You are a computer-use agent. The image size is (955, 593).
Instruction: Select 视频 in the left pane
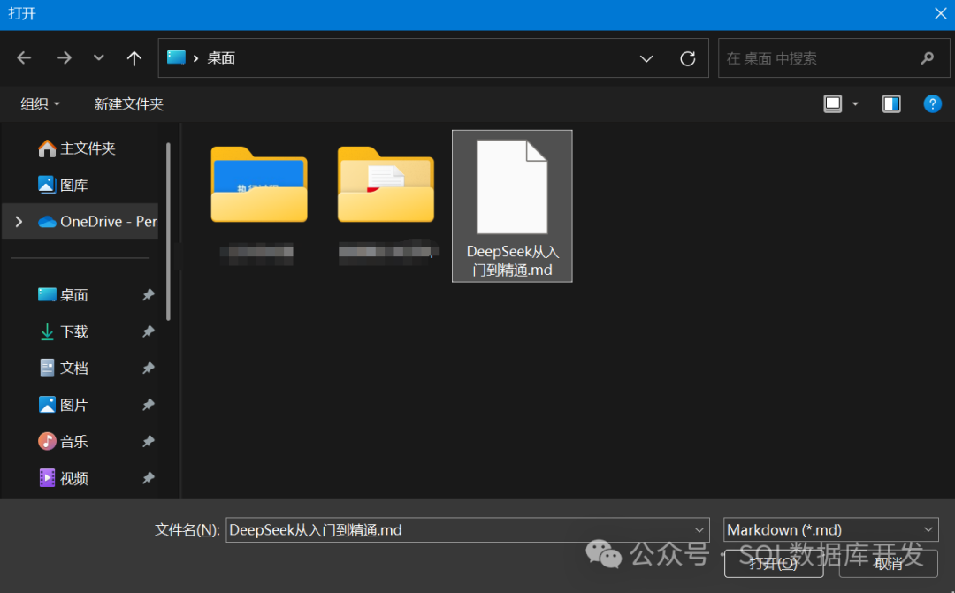pyautogui.click(x=73, y=478)
